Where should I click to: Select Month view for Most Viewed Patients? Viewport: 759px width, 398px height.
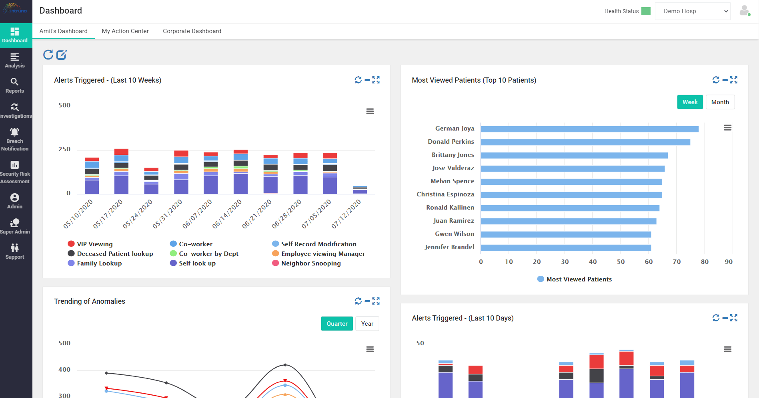point(720,102)
